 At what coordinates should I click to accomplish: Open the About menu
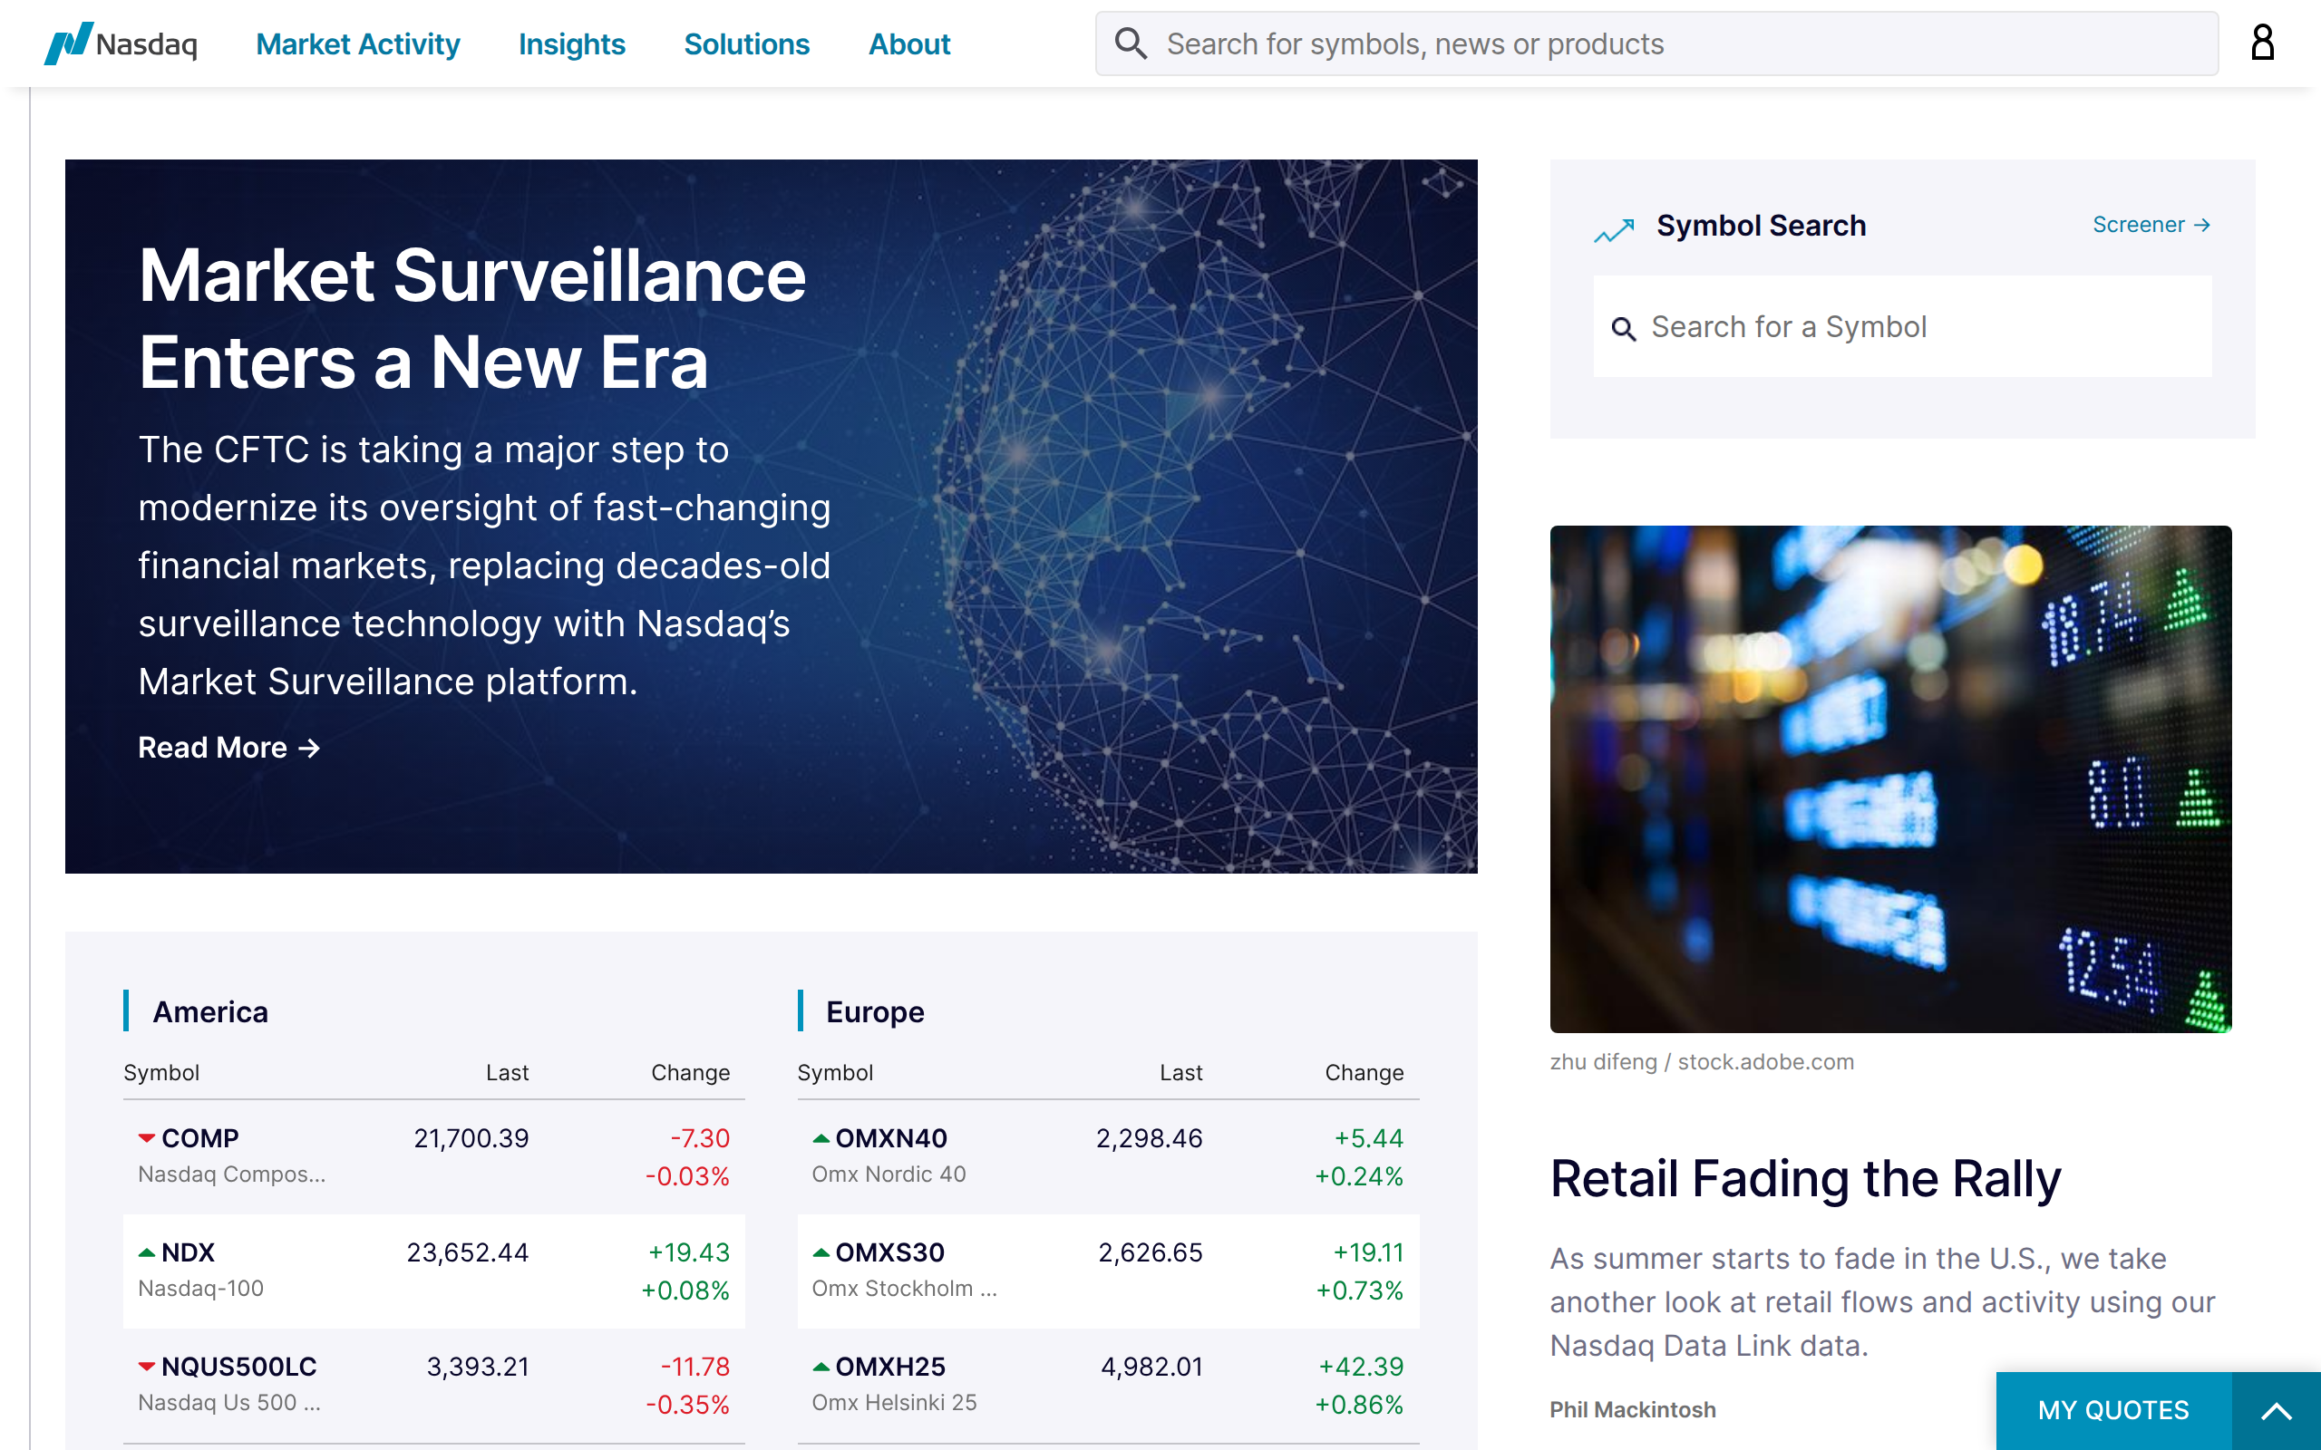pyautogui.click(x=909, y=44)
